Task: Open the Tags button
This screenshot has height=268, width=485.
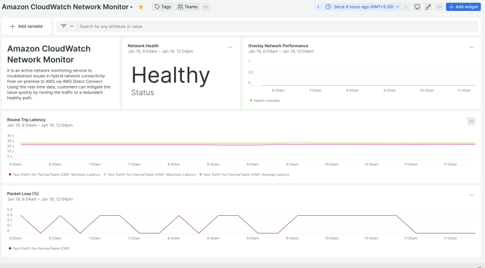Action: tap(162, 7)
